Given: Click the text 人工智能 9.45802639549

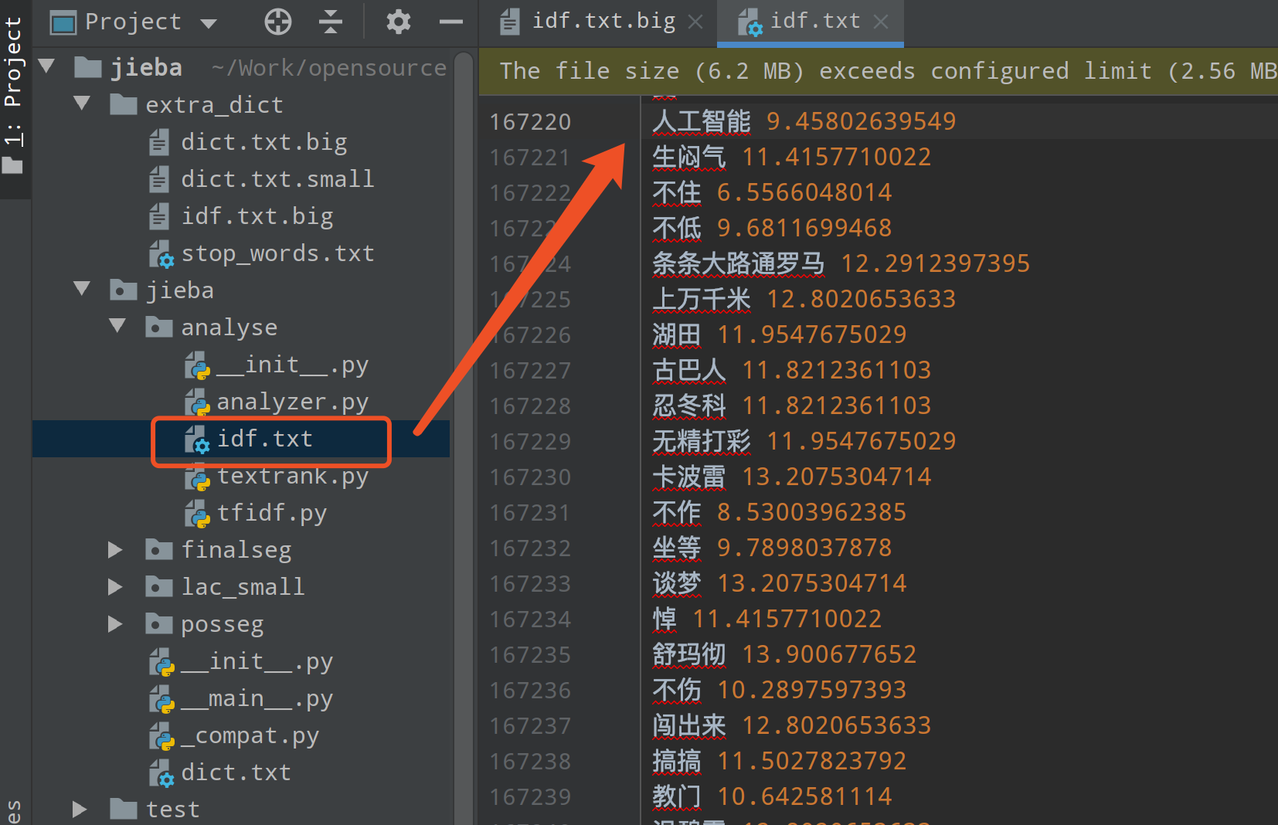Looking at the screenshot, I should click(x=804, y=121).
